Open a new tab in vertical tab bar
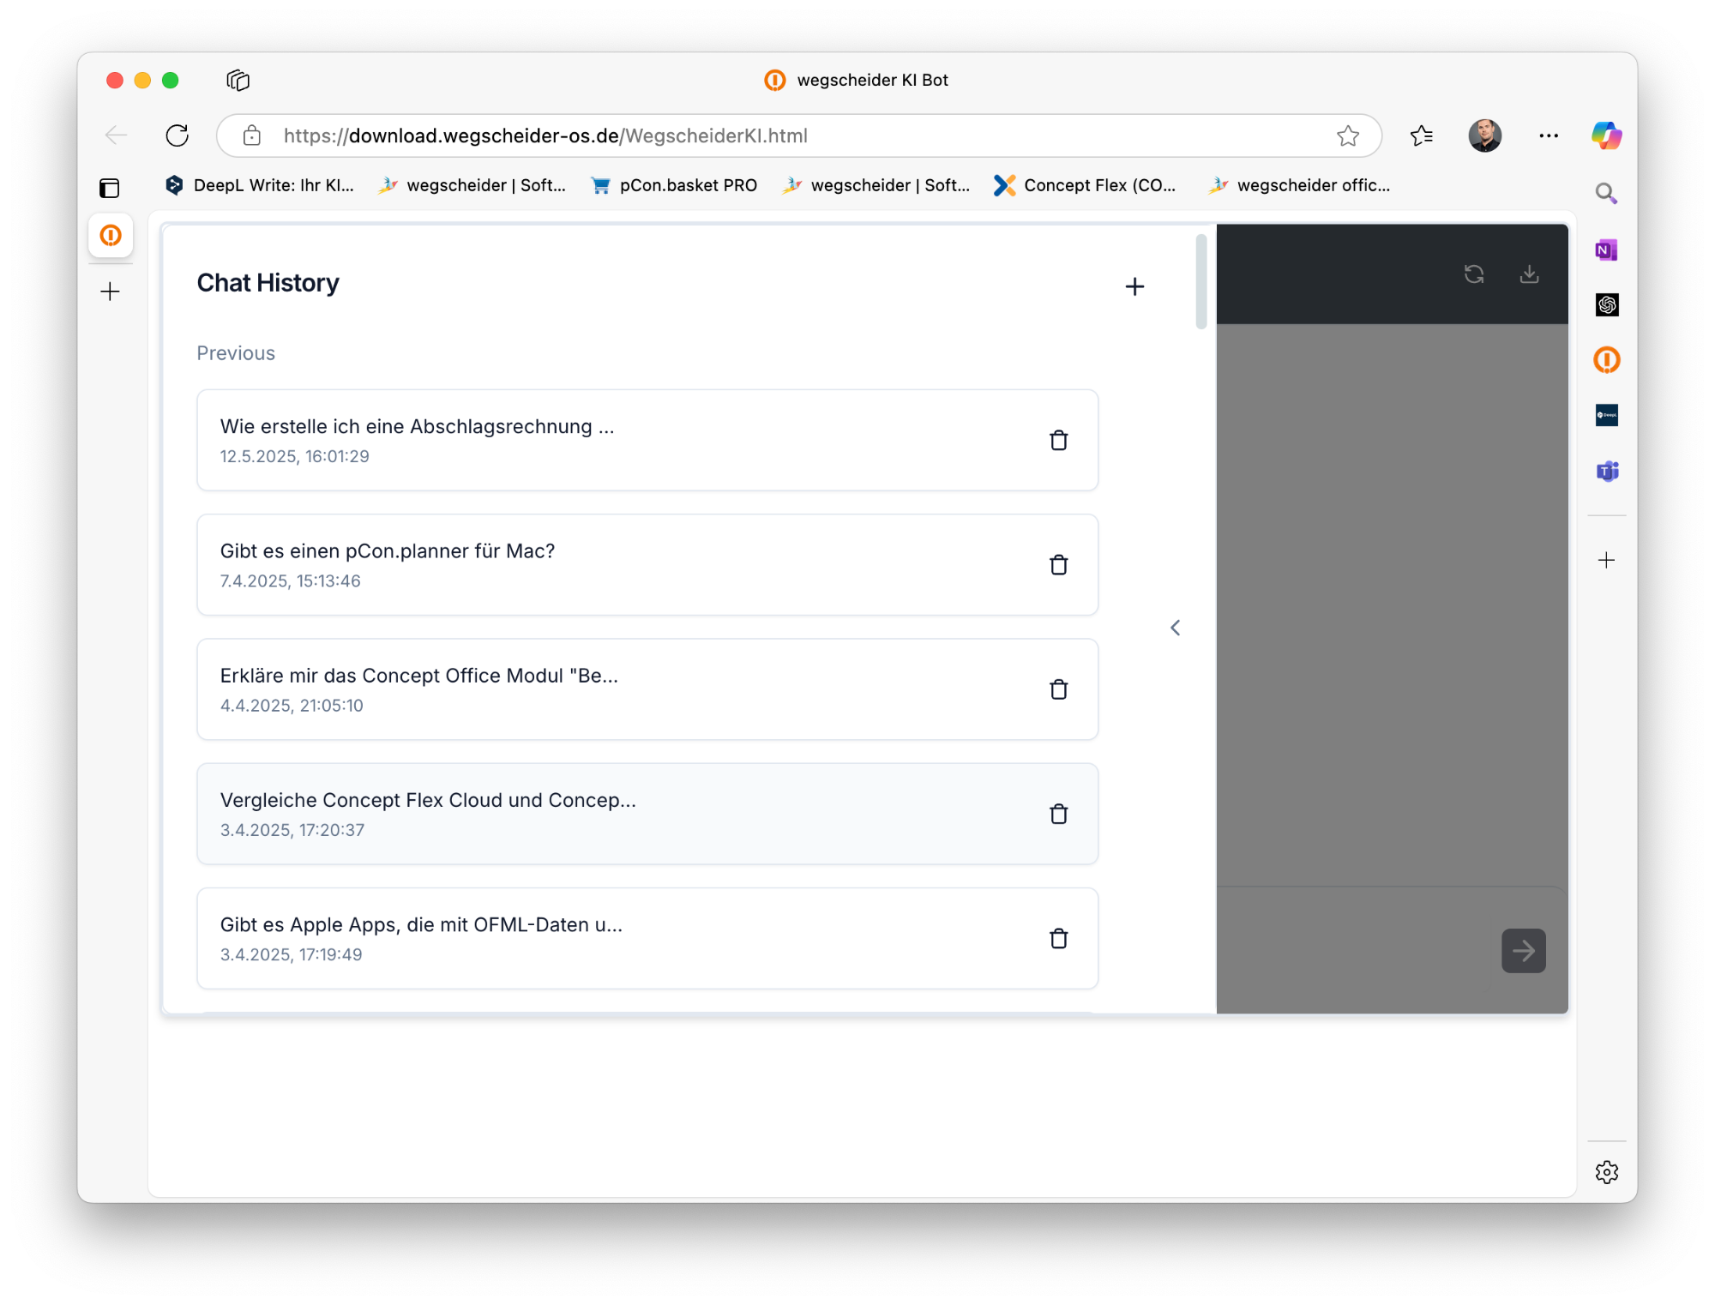 pos(110,292)
